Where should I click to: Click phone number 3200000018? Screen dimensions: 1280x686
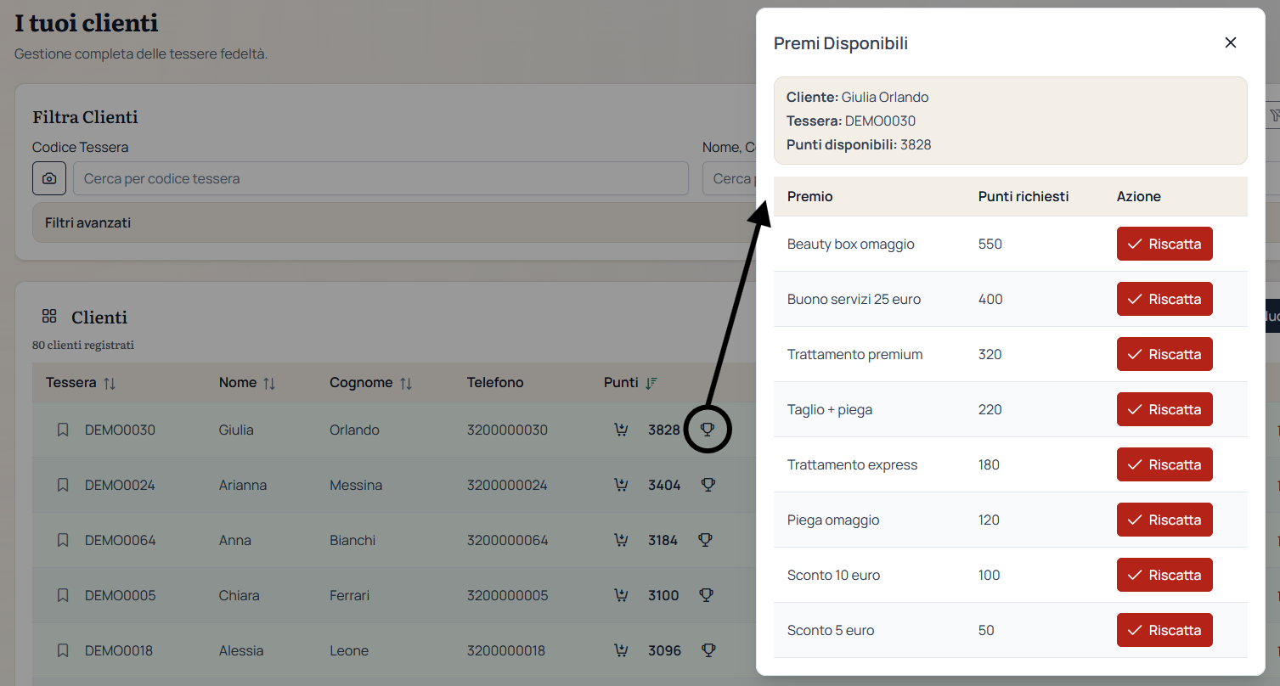click(507, 650)
